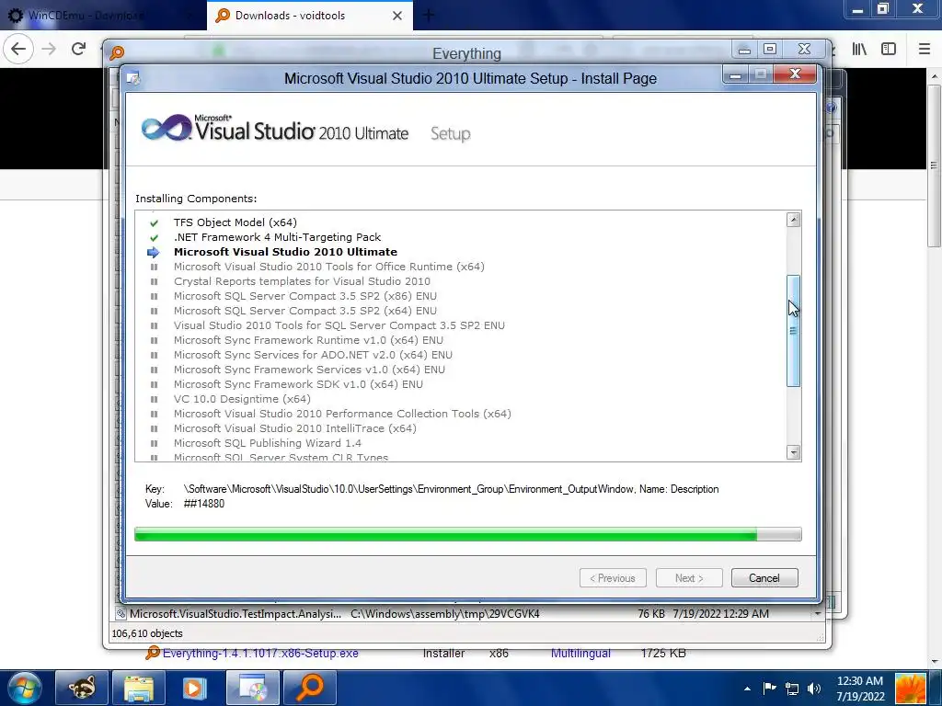The image size is (942, 706).
Task: Click the blue arrow beside Microsoft Visual Studio 2010 Ultimate
Action: [154, 252]
